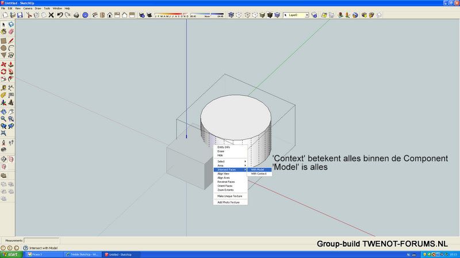This screenshot has height=258, width=460.
Task: Open the File menu
Action: (x=3, y=9)
